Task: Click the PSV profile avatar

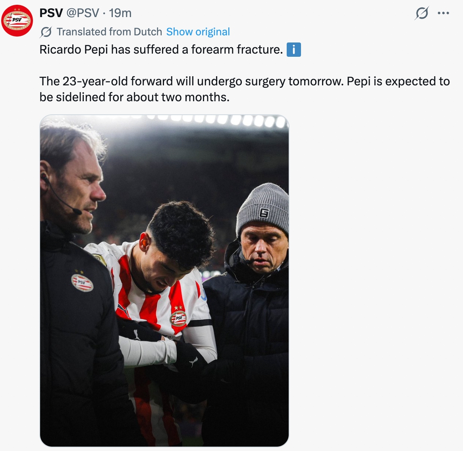Action: tap(17, 21)
